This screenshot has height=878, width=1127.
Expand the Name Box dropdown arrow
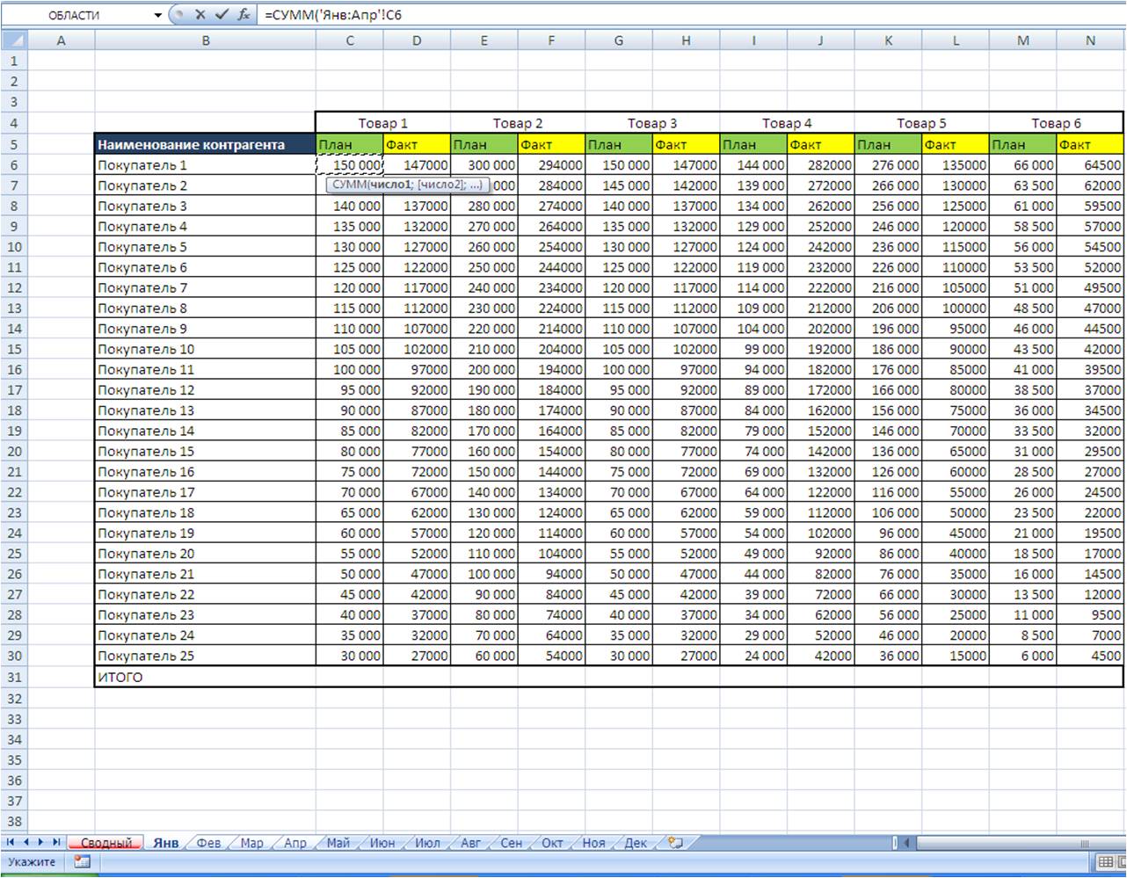click(158, 15)
